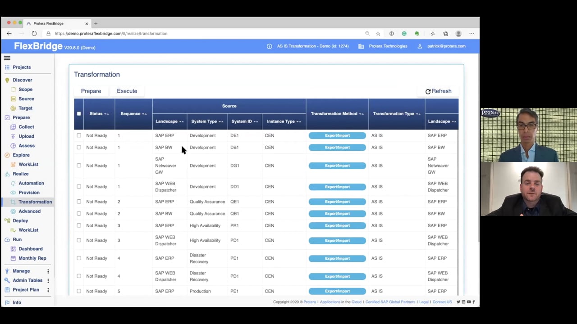Open the Legal footer link
Viewport: 577px width, 324px height.
point(424,302)
